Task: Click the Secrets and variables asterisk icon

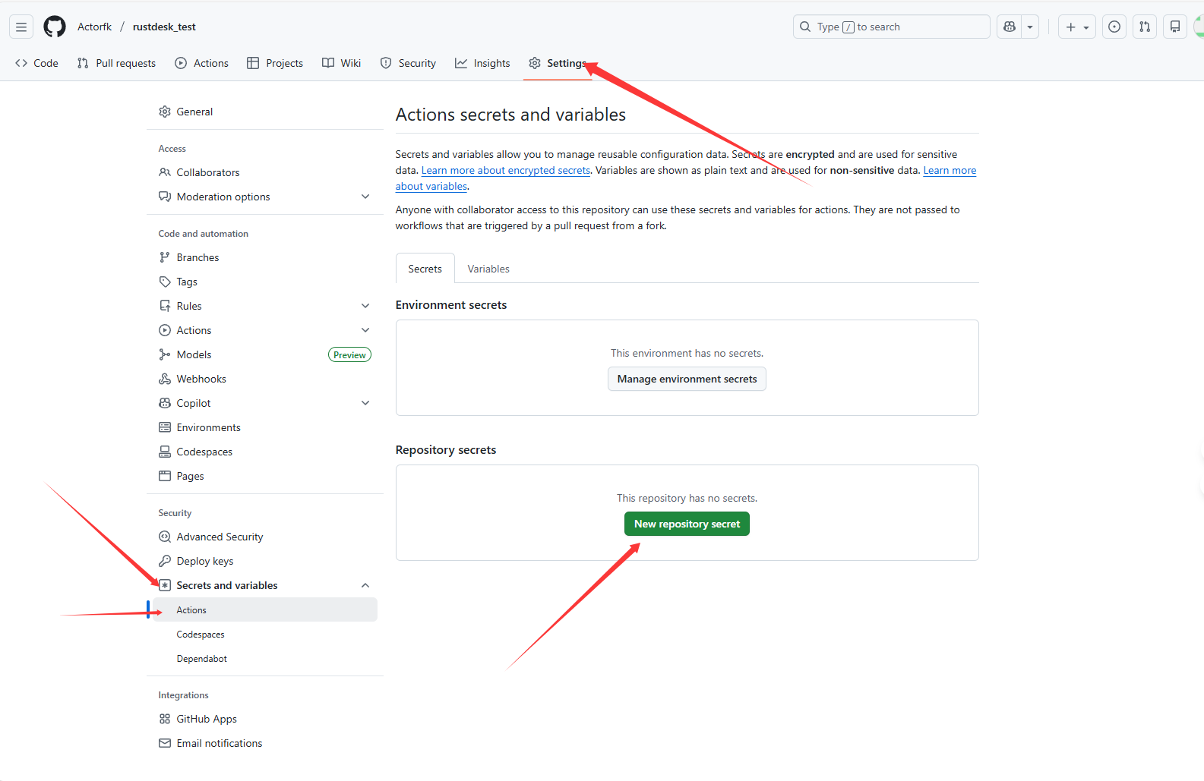Action: coord(165,585)
